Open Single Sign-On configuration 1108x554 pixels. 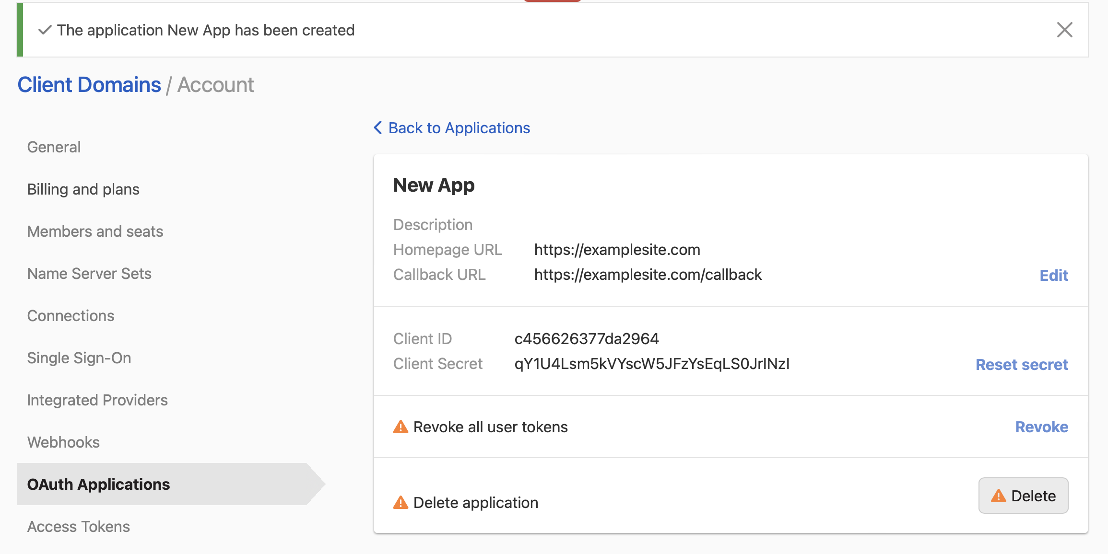click(x=79, y=358)
